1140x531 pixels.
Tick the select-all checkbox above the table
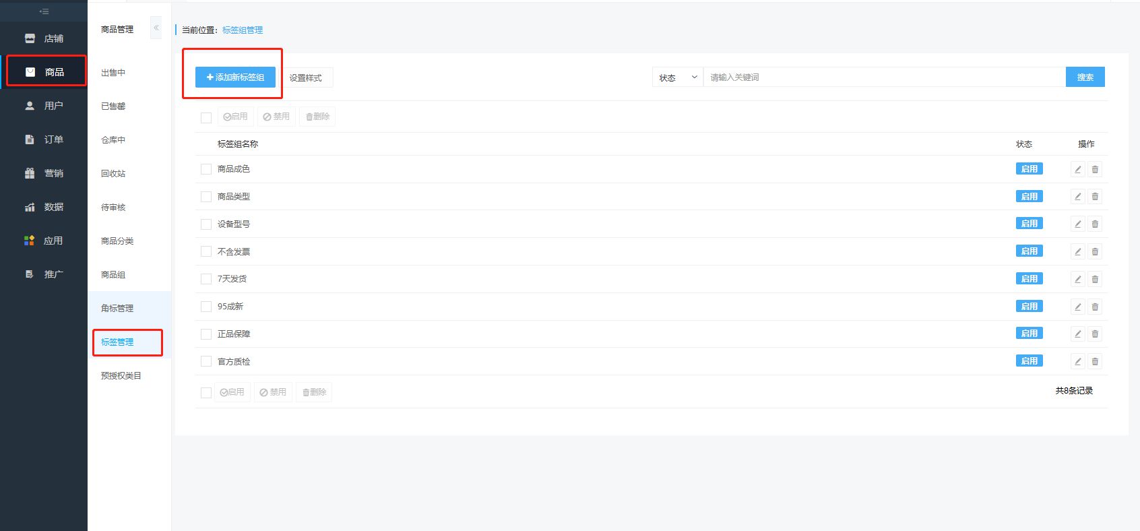click(x=206, y=118)
